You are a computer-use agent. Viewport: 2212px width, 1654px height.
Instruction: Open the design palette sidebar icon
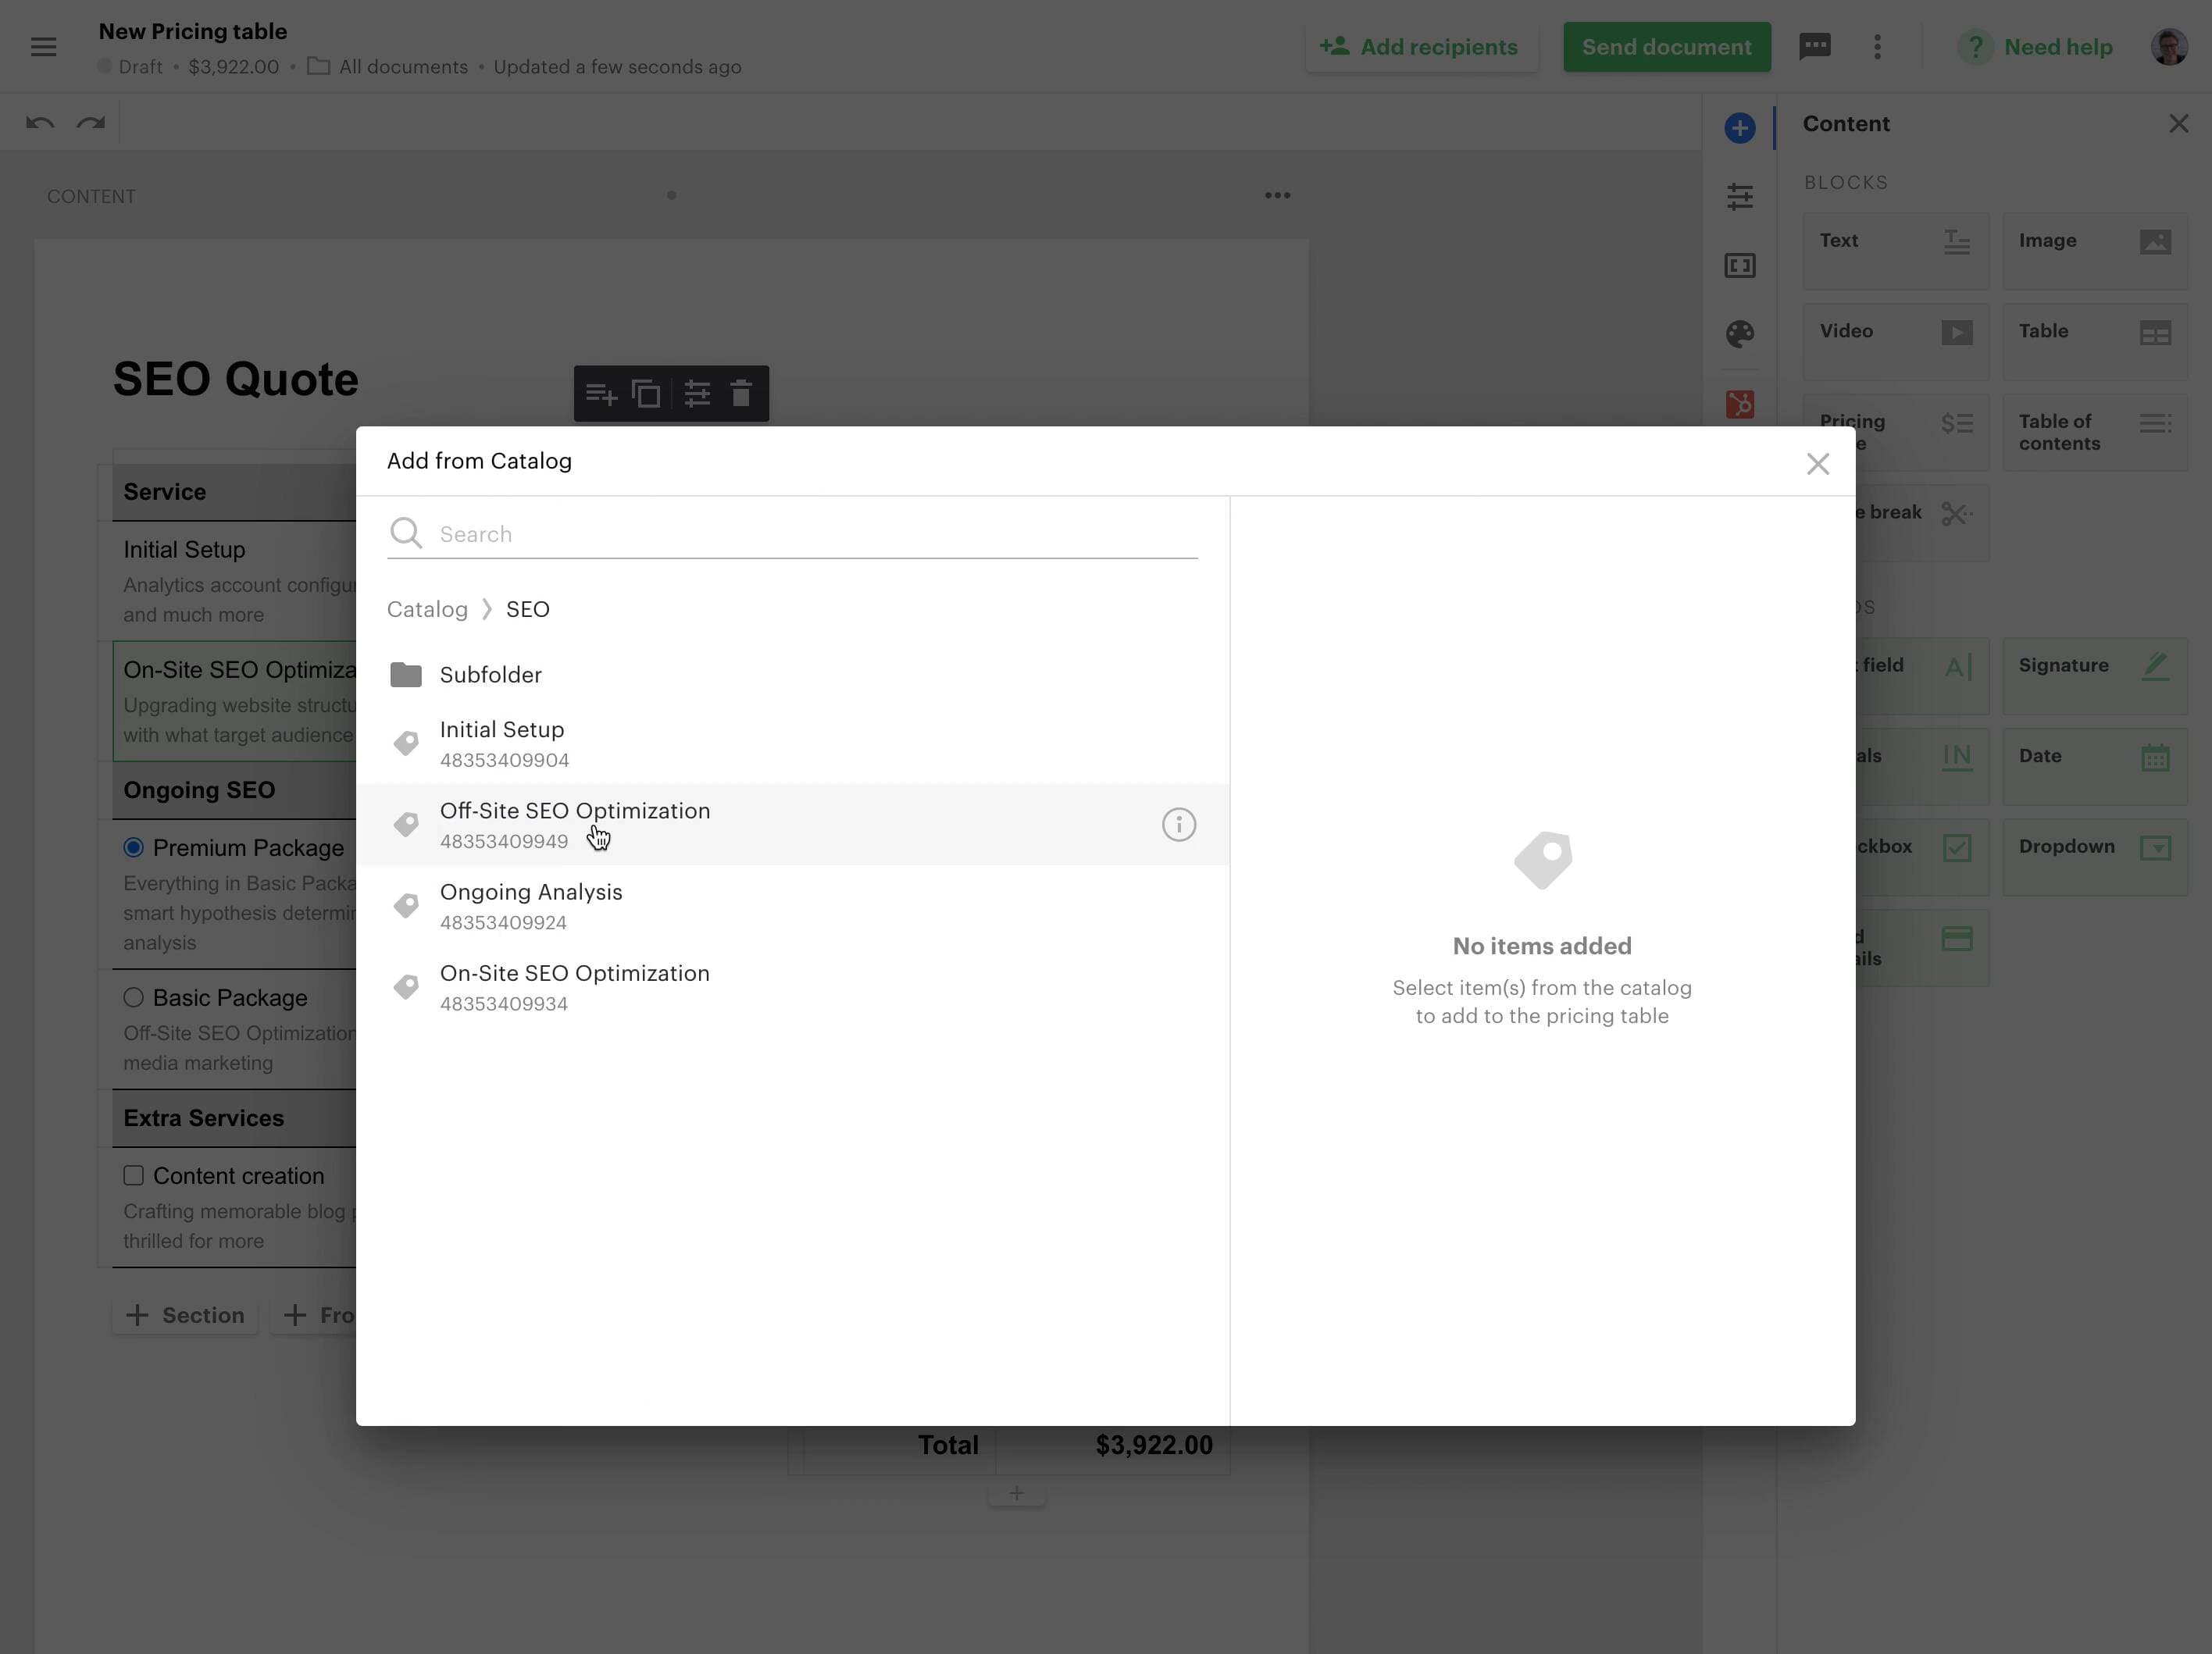coord(1739,333)
